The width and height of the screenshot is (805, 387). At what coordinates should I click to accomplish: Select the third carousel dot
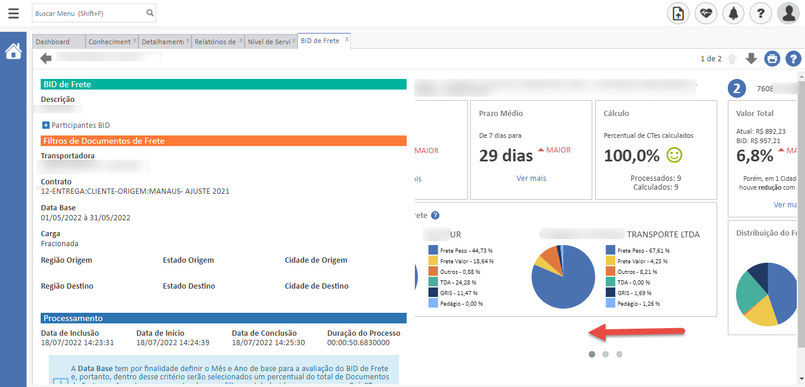click(619, 354)
